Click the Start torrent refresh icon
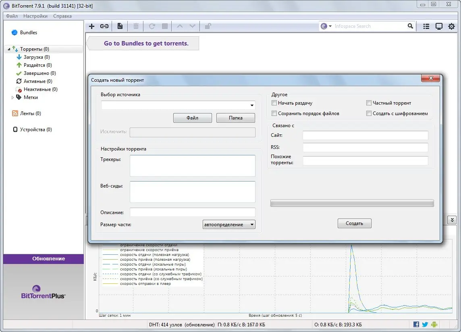 (152, 27)
